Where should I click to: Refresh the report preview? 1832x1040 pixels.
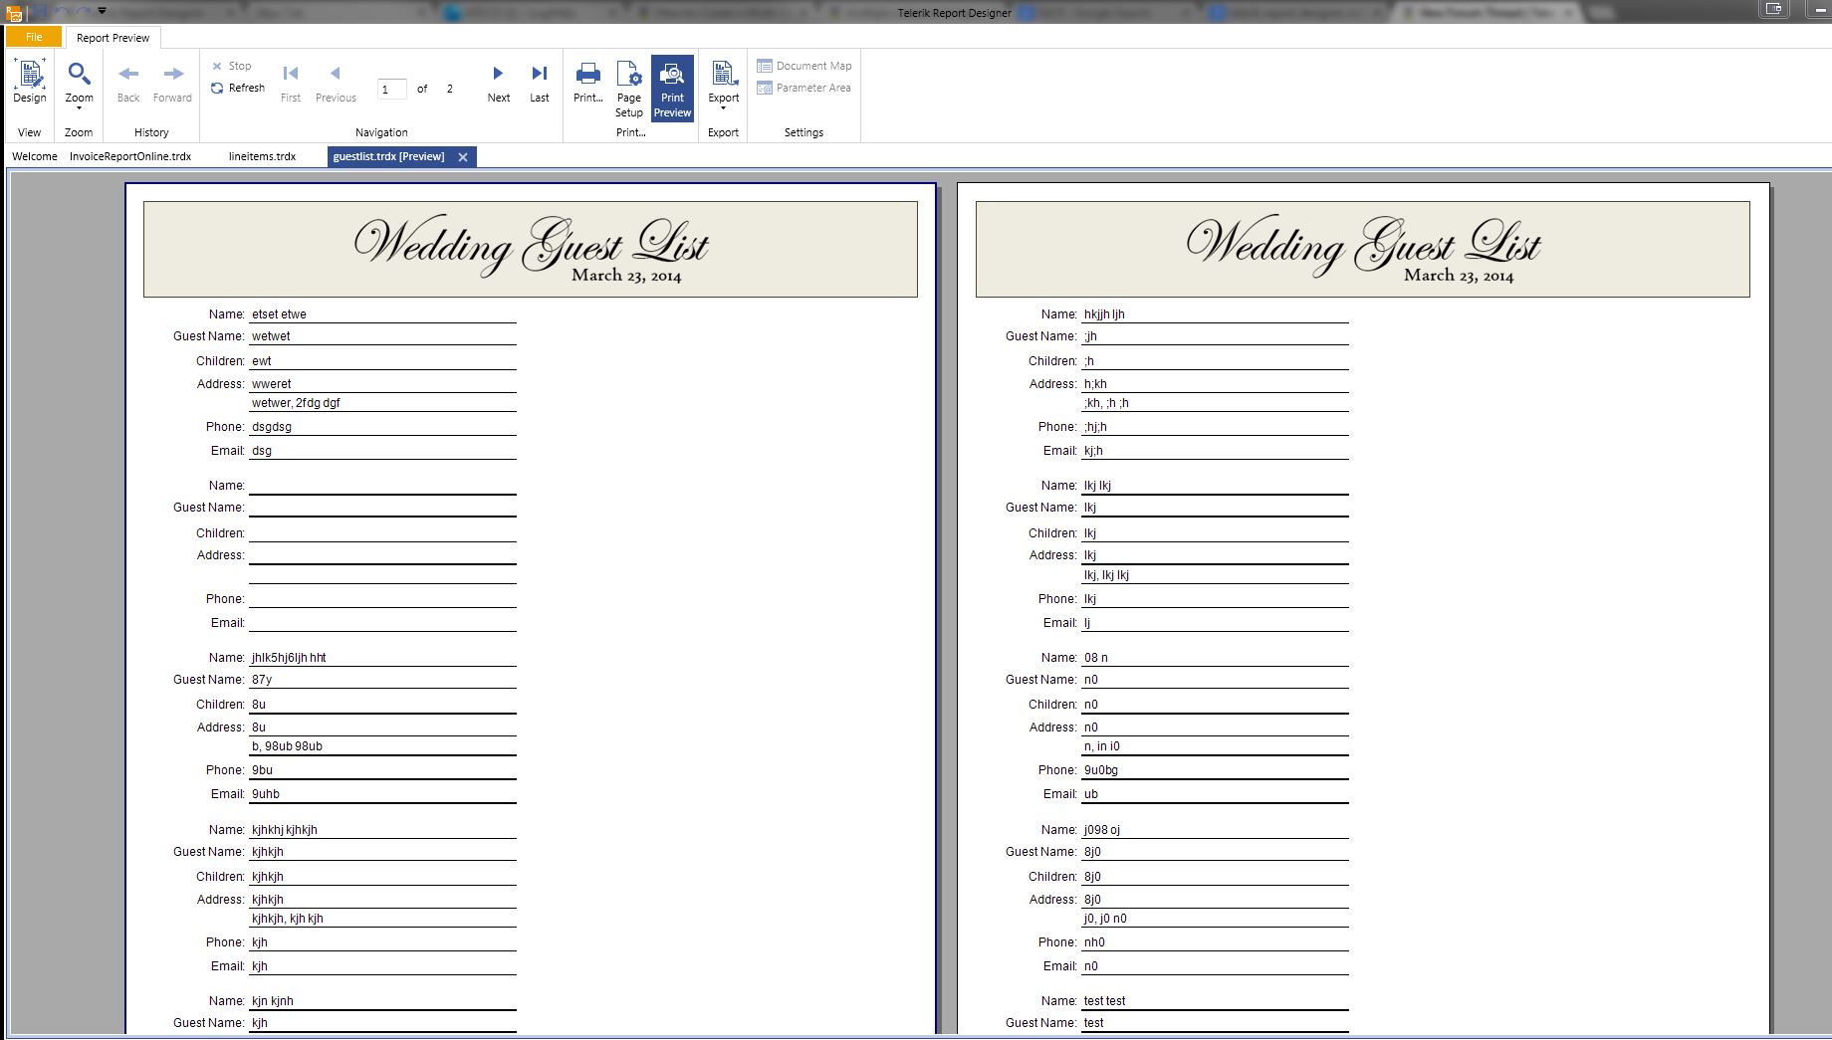pyautogui.click(x=238, y=88)
